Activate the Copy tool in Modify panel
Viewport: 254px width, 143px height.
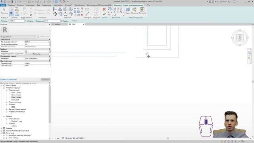[60, 14]
